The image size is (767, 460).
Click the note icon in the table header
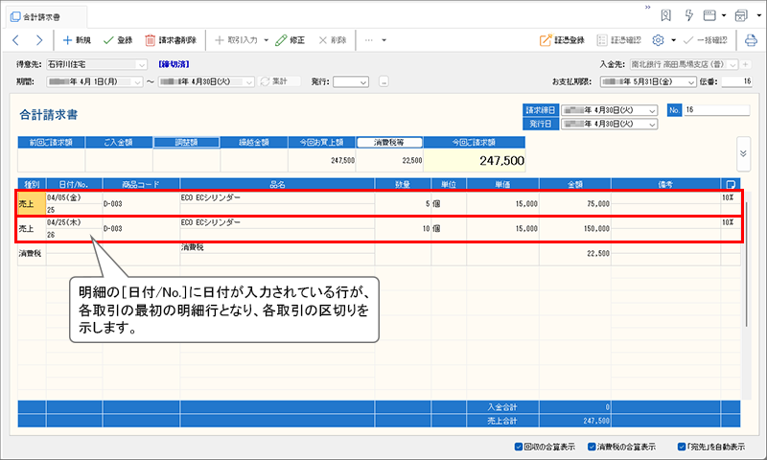point(731,184)
